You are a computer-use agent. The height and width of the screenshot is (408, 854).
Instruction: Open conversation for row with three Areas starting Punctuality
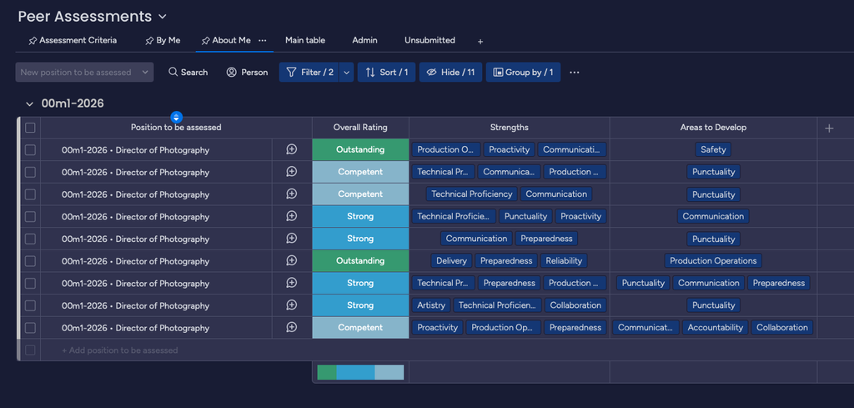[291, 283]
